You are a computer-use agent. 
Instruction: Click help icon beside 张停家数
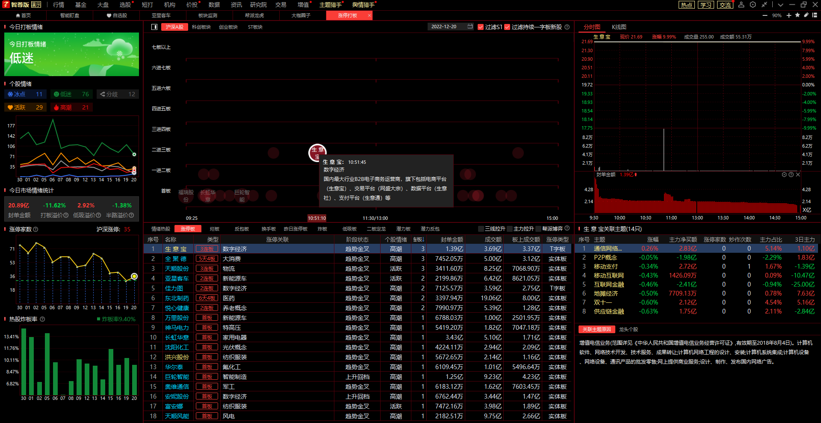point(35,229)
